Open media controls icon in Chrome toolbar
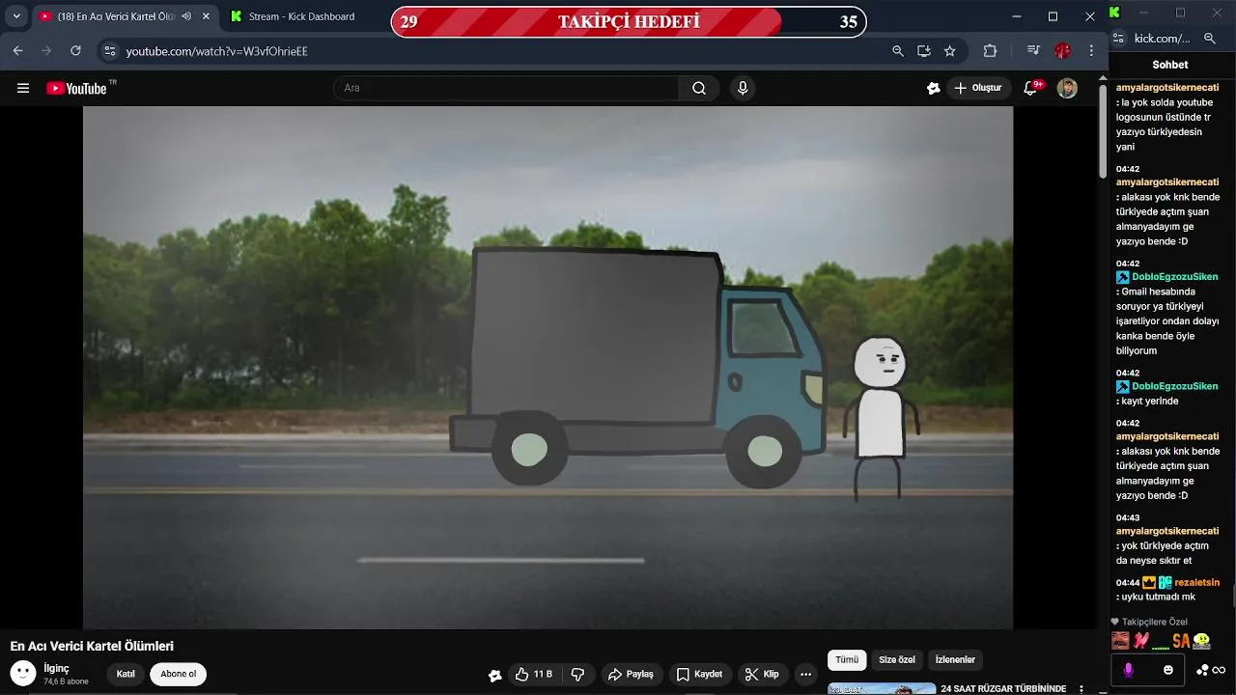This screenshot has width=1236, height=695. 1033,50
